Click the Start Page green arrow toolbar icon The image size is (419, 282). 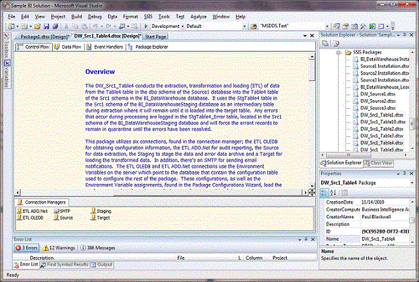372,26
